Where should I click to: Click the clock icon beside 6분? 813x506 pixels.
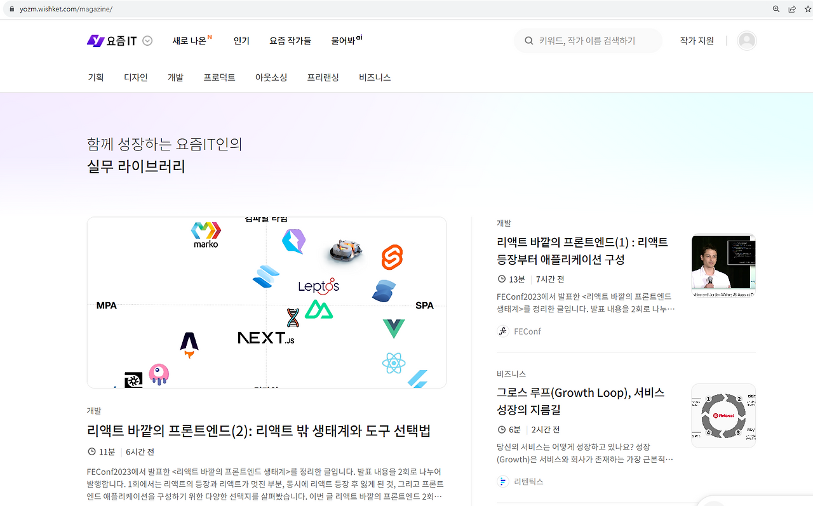[x=502, y=430]
